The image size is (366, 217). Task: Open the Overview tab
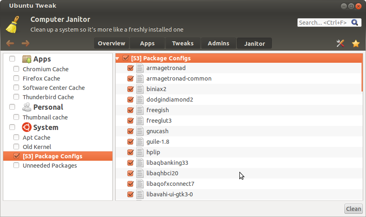coord(112,43)
